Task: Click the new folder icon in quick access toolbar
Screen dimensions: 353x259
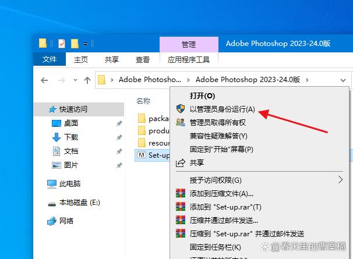Action: [75, 44]
